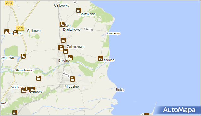Click the Celbówko village label
This screenshot has width=201, height=116.
pyautogui.click(x=62, y=5)
